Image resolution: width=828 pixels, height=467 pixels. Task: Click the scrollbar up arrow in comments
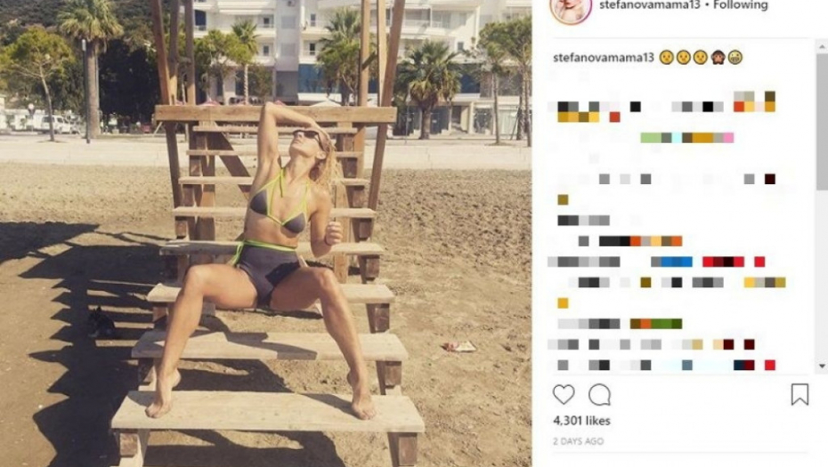pyautogui.click(x=822, y=47)
